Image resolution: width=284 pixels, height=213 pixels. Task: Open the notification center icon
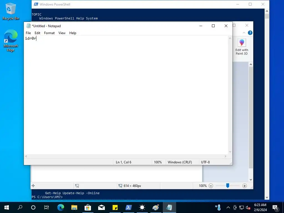click(x=275, y=207)
